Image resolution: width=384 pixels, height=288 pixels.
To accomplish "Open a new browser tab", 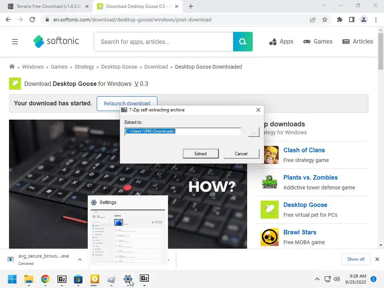I will pos(191,7).
